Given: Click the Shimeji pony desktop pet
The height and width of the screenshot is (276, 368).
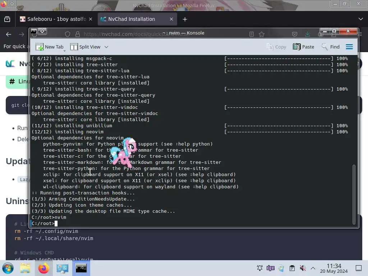Looking at the screenshot, I should click(x=123, y=153).
